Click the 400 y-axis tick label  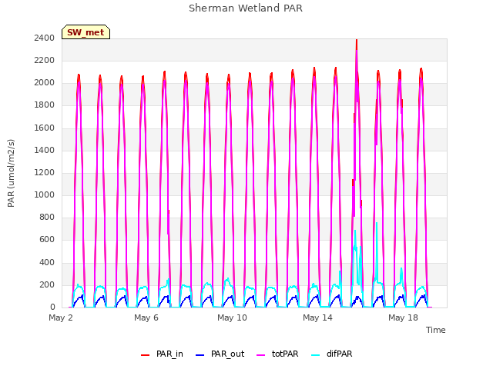(47, 262)
